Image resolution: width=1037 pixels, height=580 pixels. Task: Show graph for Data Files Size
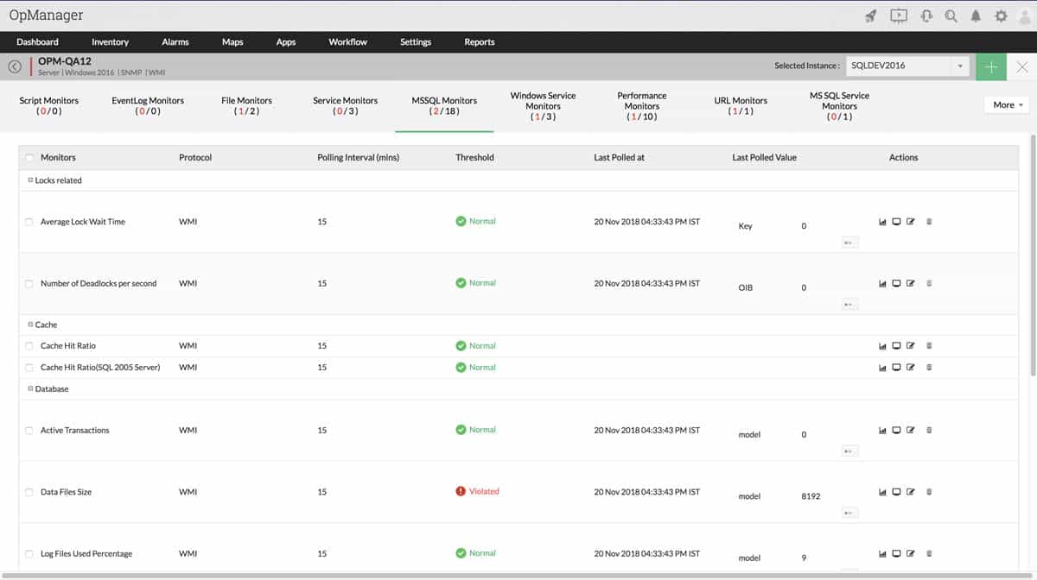pos(882,492)
